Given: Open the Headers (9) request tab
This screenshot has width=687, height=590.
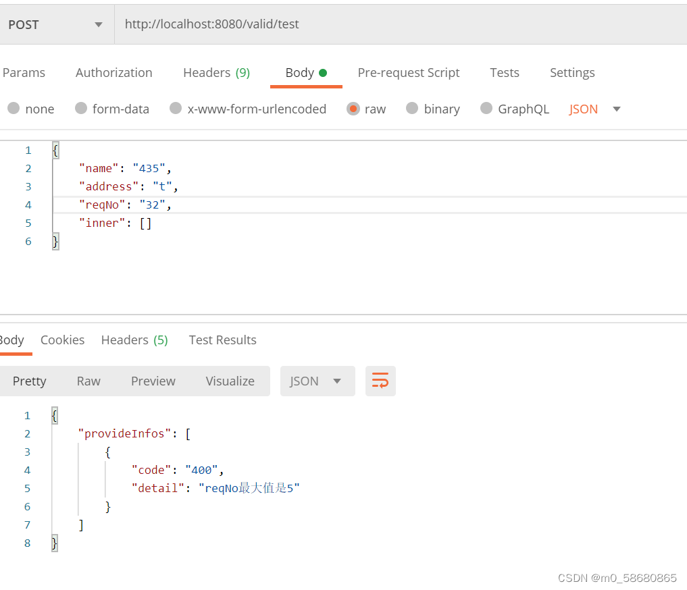Looking at the screenshot, I should 216,73.
